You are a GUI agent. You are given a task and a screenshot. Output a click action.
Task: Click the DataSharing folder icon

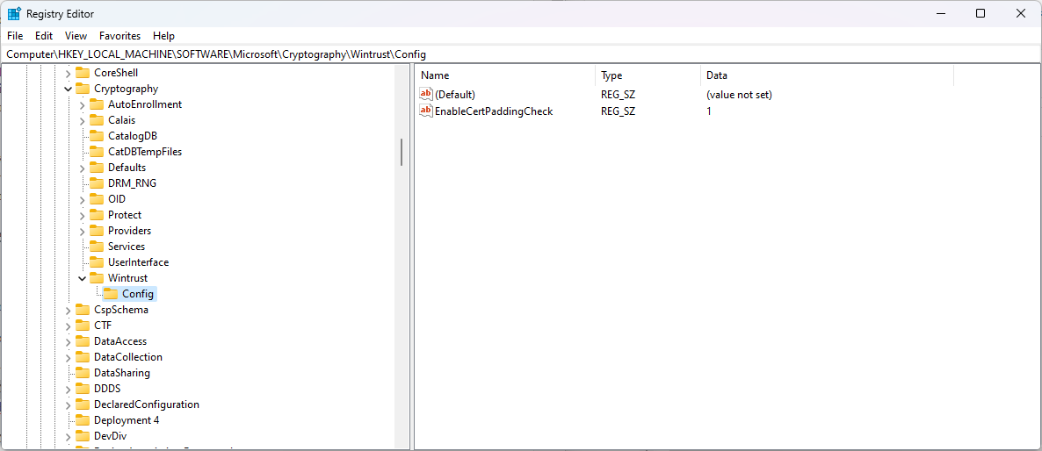point(83,373)
